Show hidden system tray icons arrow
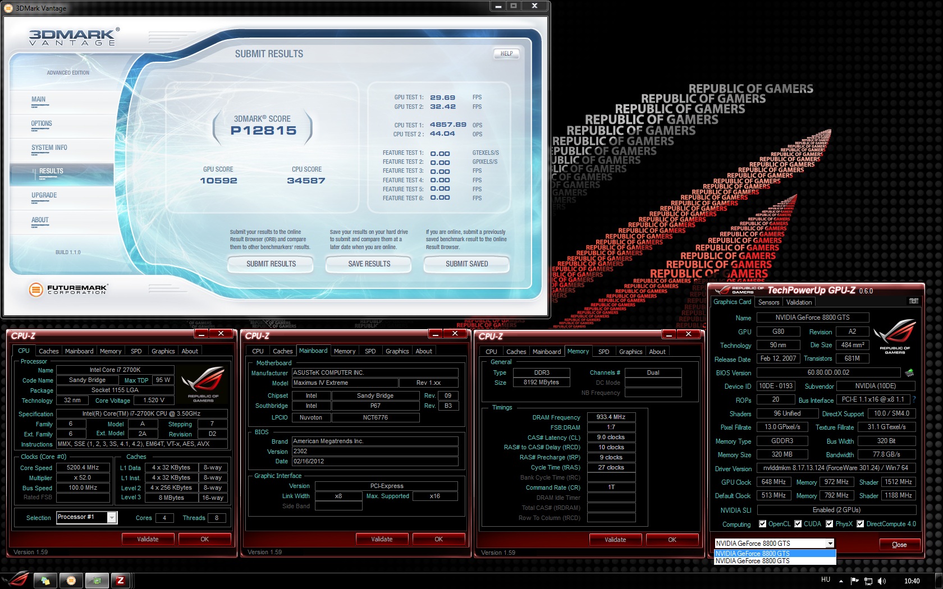 click(841, 581)
